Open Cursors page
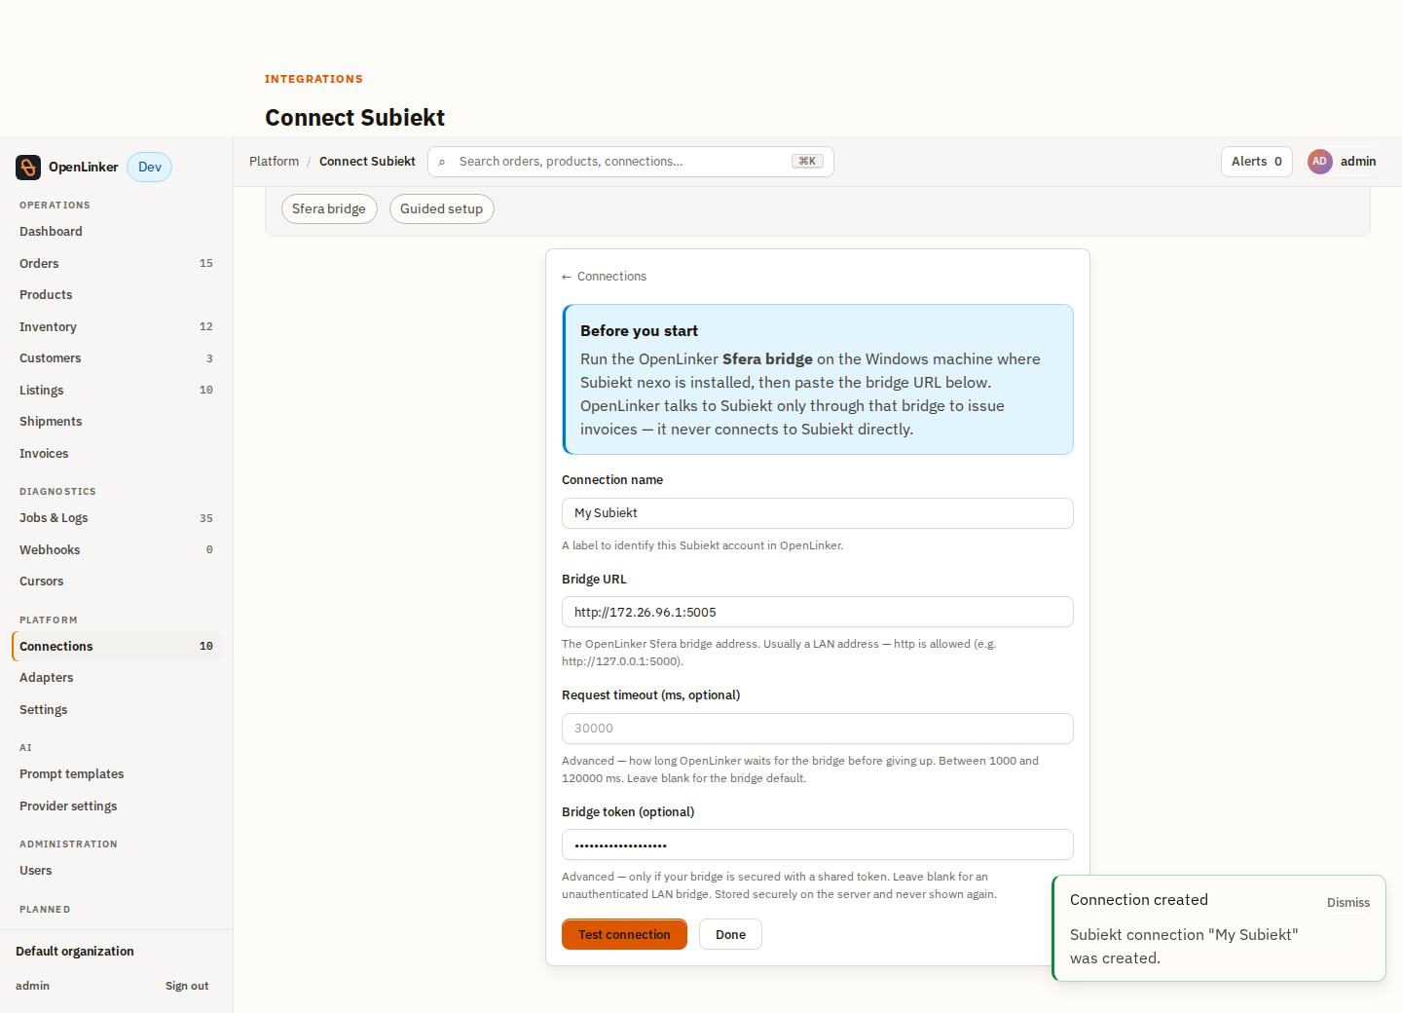 [x=117, y=582]
